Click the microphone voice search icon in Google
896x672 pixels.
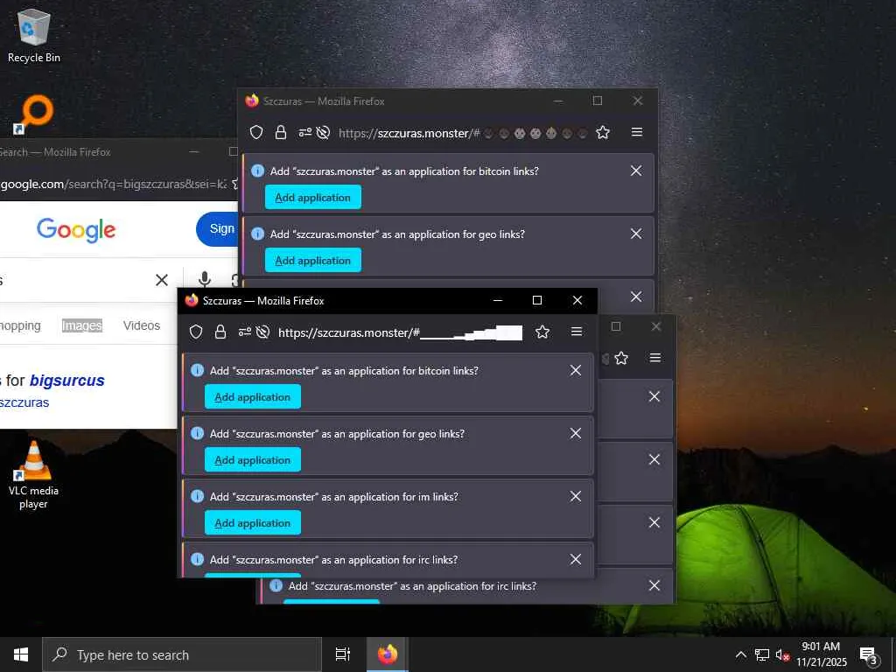[205, 280]
